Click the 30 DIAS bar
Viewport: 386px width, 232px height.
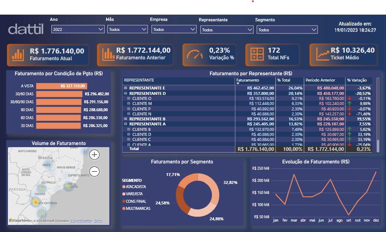tap(58, 125)
